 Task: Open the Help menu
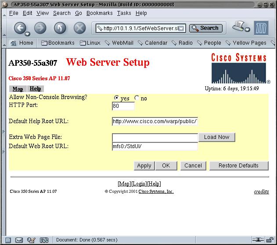point(141,13)
